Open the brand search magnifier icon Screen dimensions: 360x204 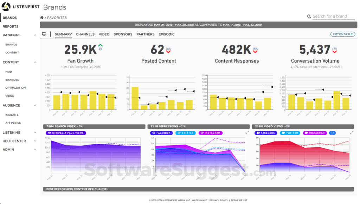point(309,16)
